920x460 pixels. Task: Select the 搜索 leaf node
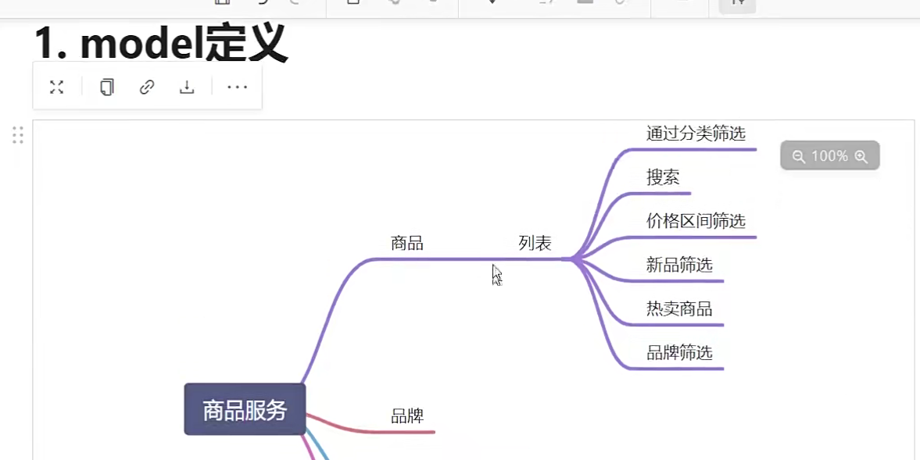663,177
